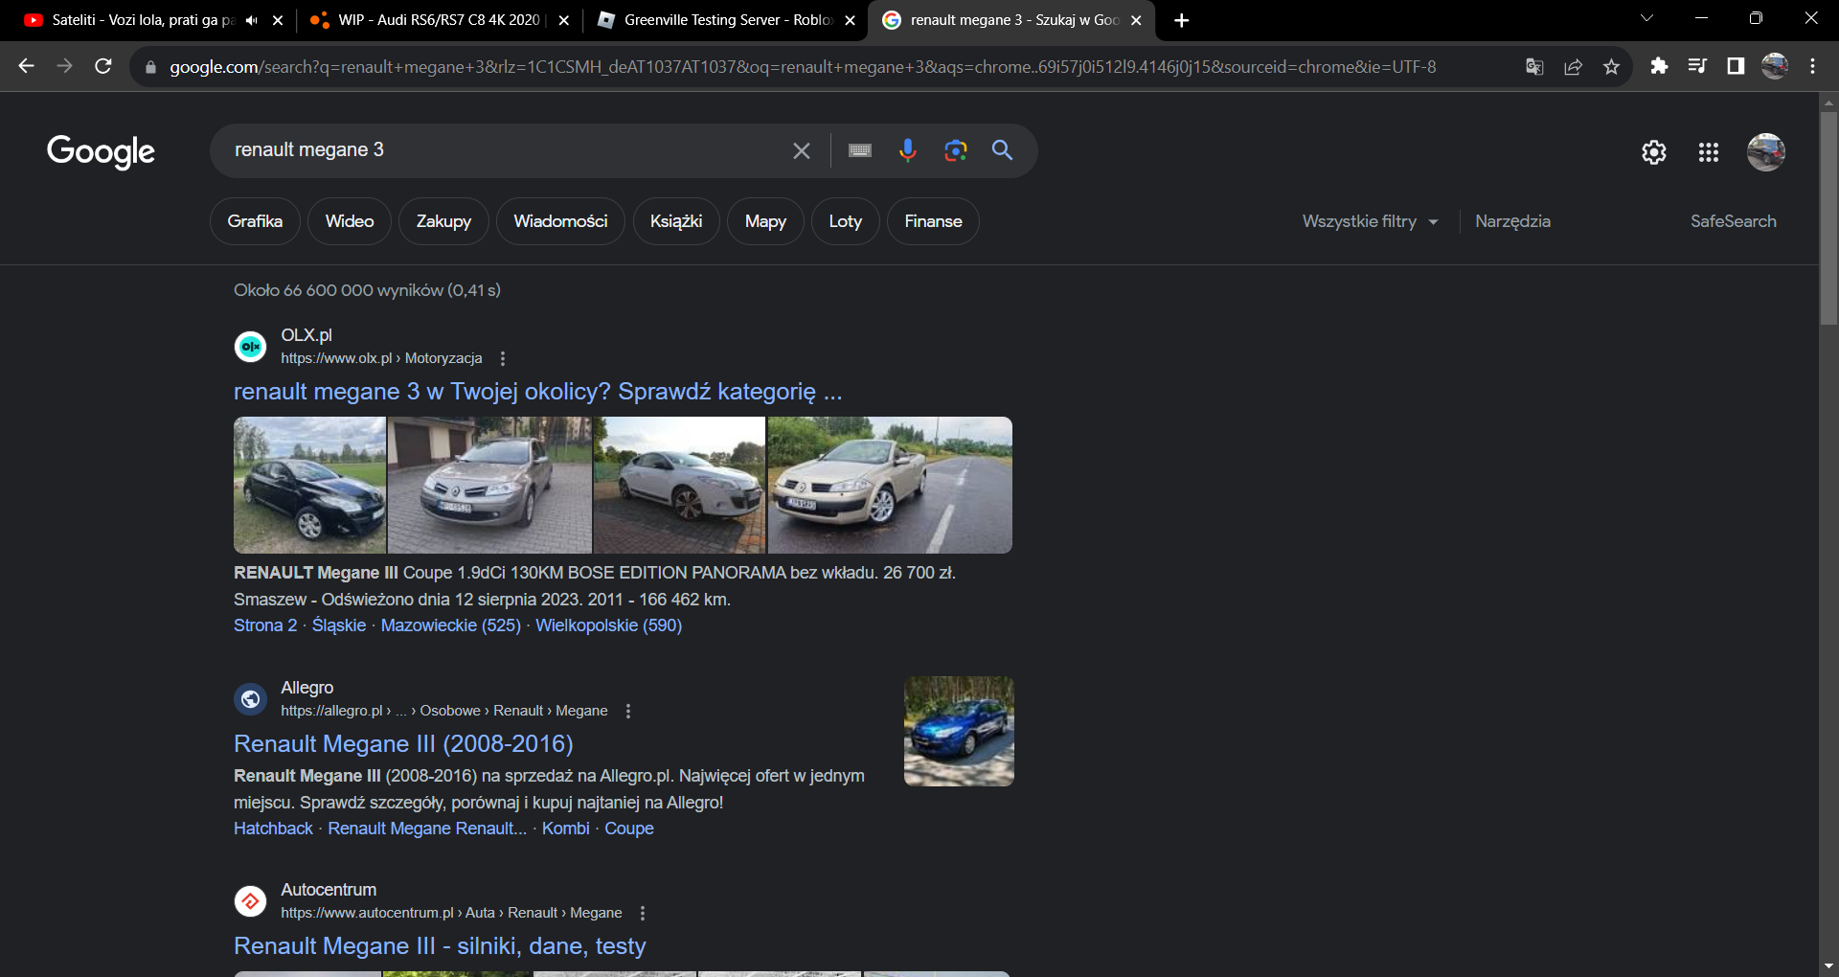Open OLX result title link

(x=538, y=392)
